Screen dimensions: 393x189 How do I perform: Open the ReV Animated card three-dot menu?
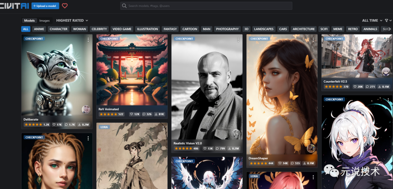163,40
